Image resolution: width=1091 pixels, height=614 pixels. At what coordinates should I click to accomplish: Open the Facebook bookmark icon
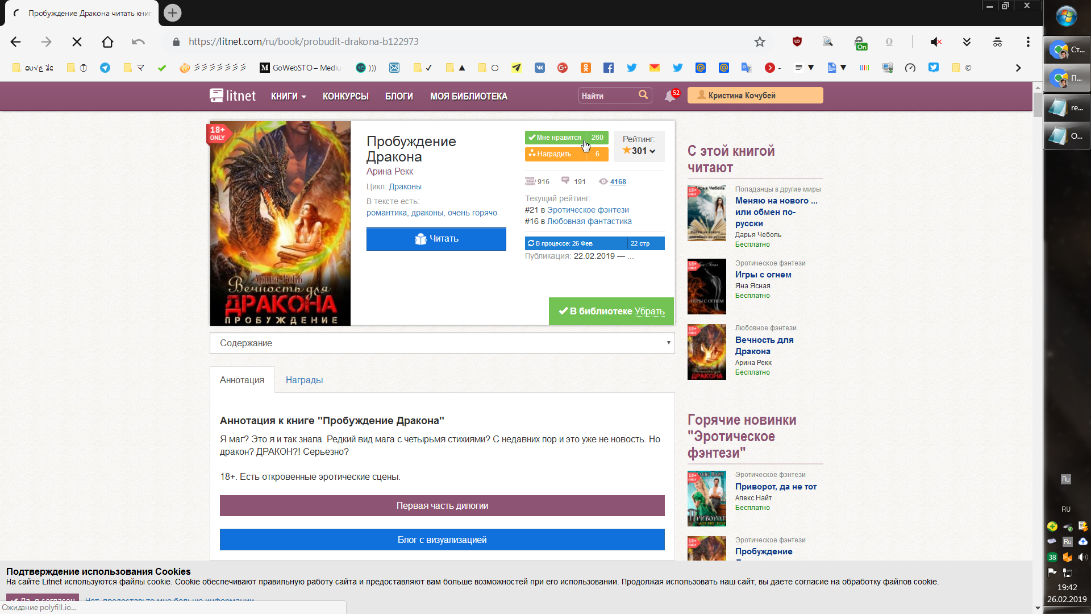(609, 68)
